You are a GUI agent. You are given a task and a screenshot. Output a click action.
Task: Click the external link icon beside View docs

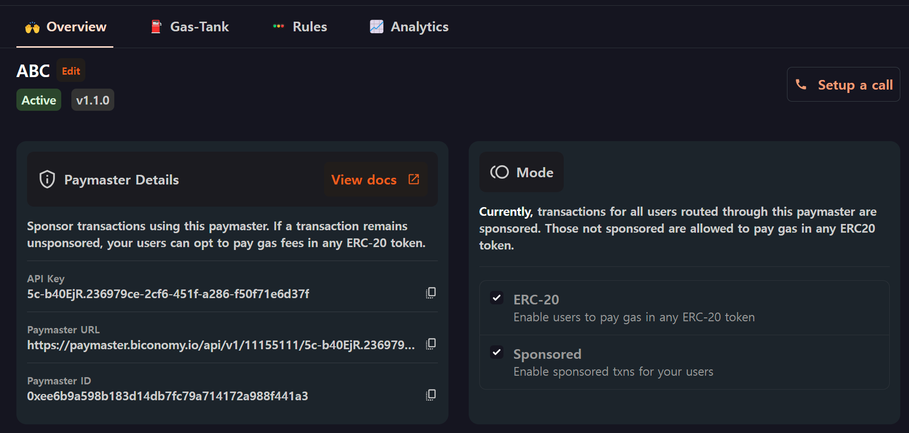click(x=414, y=179)
